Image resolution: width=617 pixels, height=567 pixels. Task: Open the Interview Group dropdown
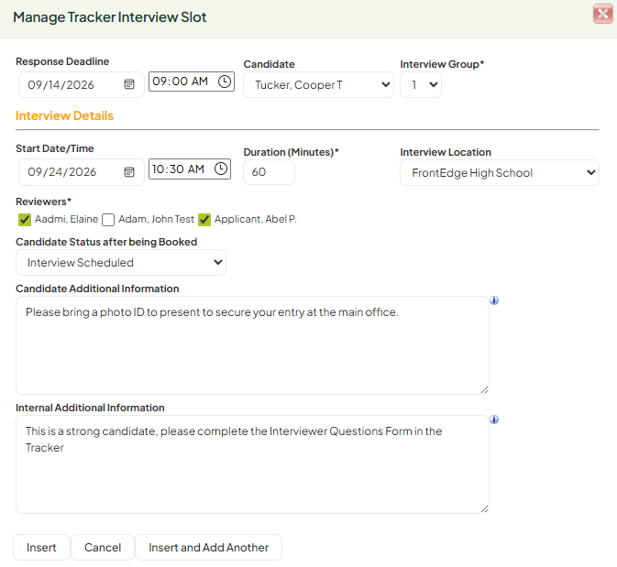coord(421,84)
